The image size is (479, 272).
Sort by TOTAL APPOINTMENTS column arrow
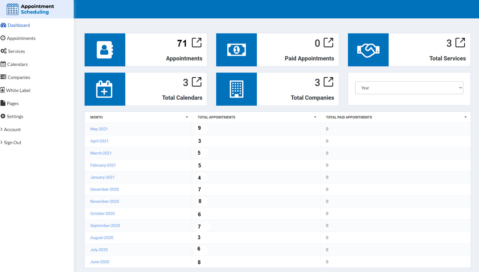[x=315, y=117]
